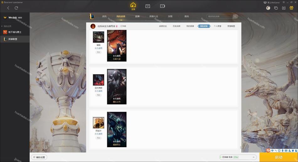
Task: Open the hamburger menu in the title bar
Action: pos(284,2)
